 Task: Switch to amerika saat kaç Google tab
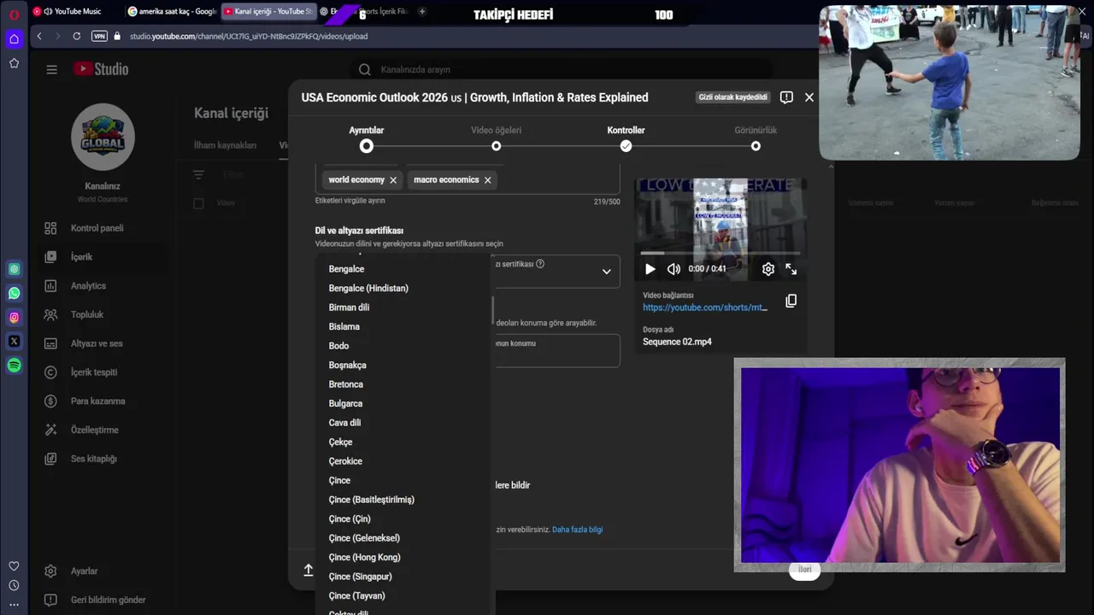click(171, 11)
